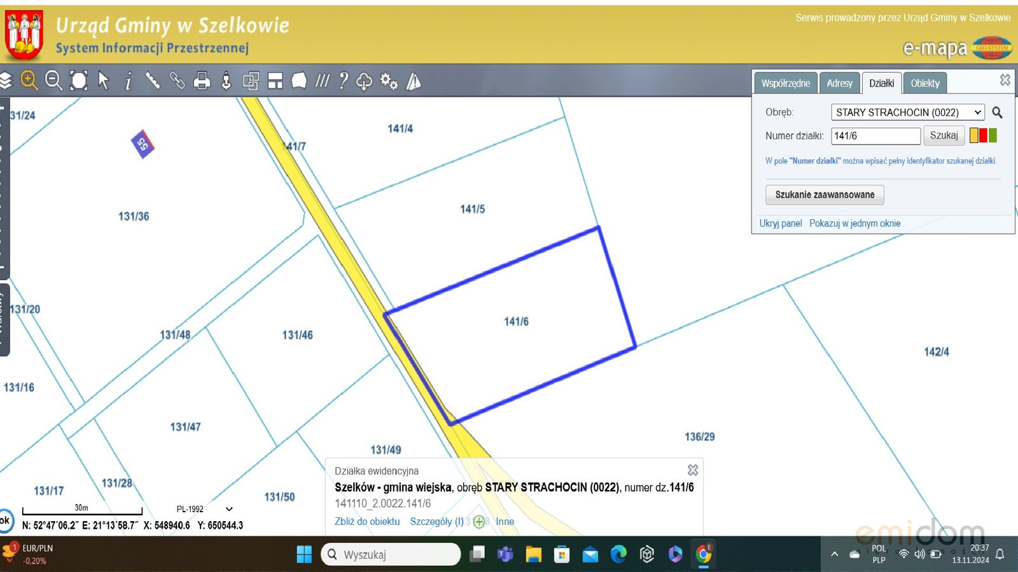Switch to the Adresy tab

pos(839,83)
